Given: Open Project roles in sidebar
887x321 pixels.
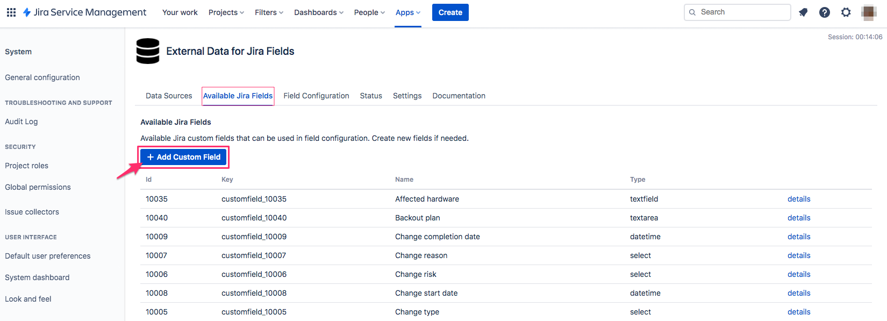Looking at the screenshot, I should tap(26, 166).
